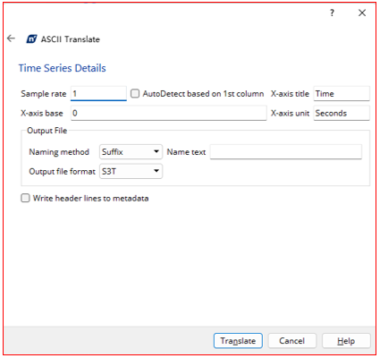This screenshot has height=358, width=380.
Task: Click the S3T dropdown arrow
Action: tap(156, 171)
